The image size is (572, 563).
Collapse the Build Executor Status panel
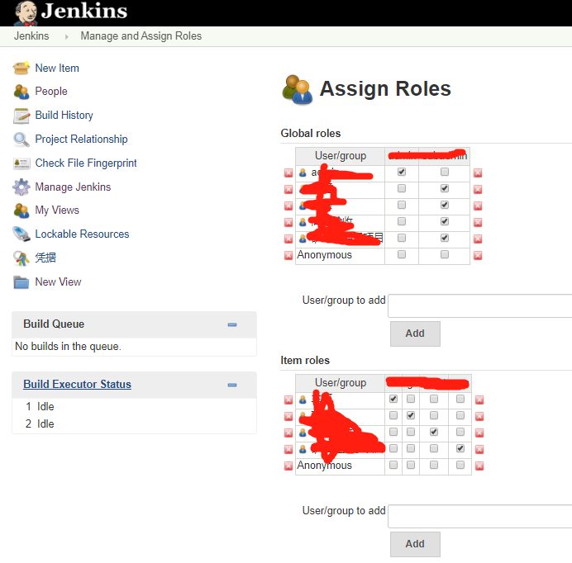[x=232, y=385]
